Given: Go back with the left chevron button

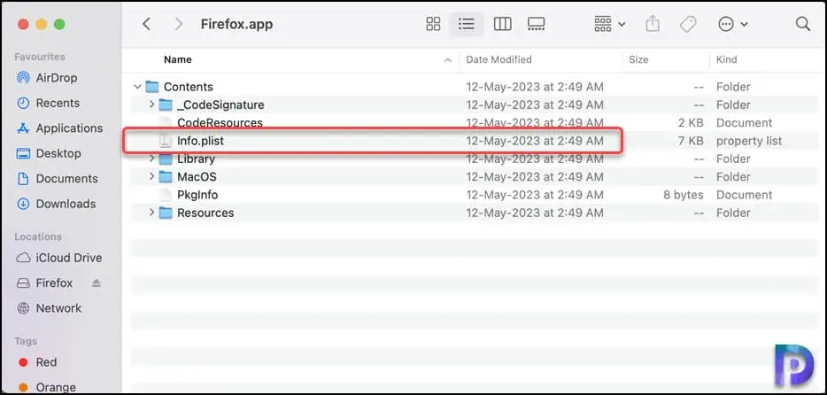Looking at the screenshot, I should [x=147, y=24].
